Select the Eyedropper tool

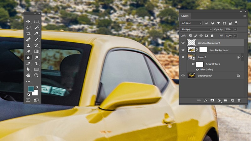36,33
